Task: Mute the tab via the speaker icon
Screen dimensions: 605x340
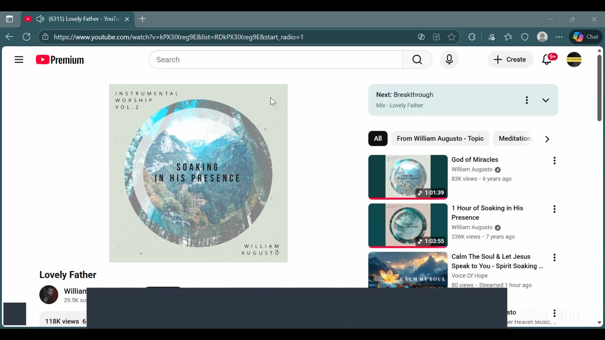Action: point(40,19)
